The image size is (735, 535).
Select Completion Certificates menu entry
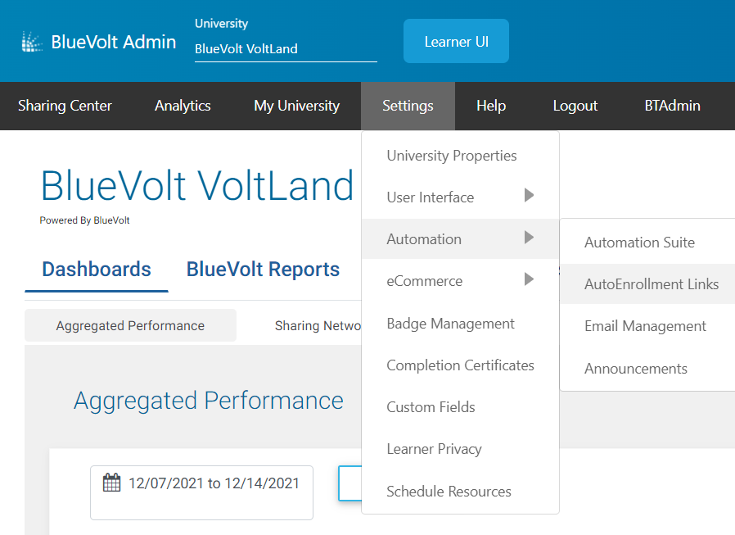(460, 365)
